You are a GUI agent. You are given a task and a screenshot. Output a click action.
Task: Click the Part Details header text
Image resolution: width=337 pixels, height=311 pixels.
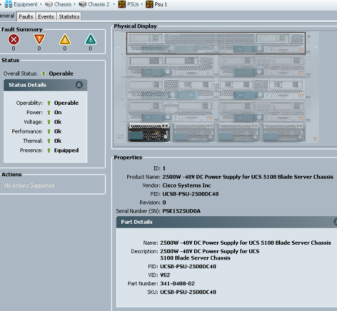tap(137, 222)
